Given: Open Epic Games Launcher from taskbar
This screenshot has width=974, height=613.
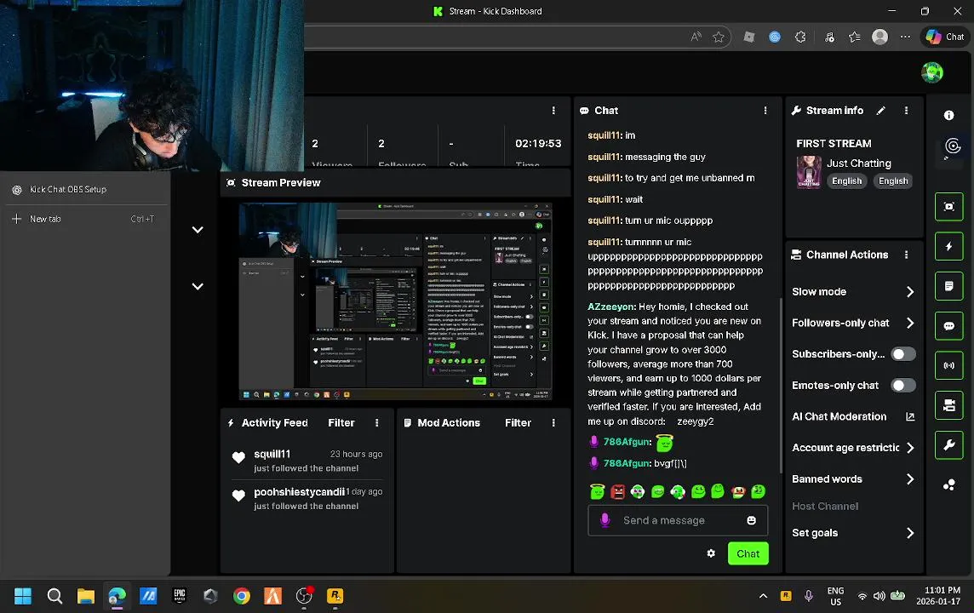Looking at the screenshot, I should pyautogui.click(x=180, y=596).
